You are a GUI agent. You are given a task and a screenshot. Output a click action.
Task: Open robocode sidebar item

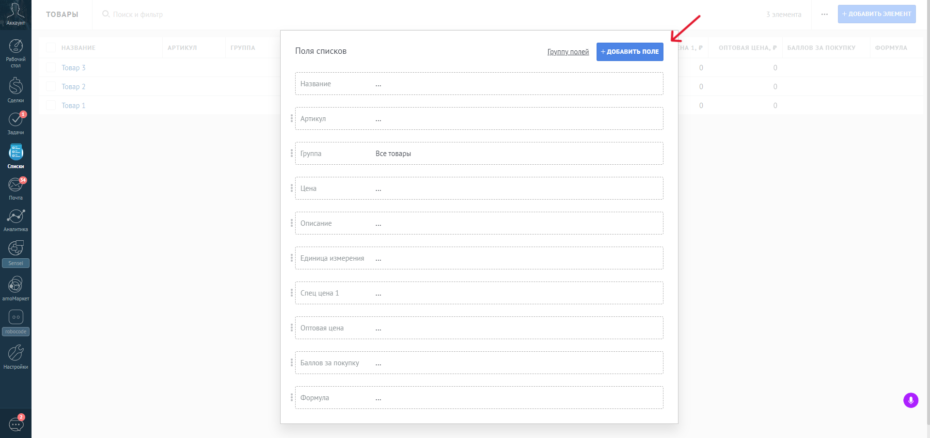[16, 323]
